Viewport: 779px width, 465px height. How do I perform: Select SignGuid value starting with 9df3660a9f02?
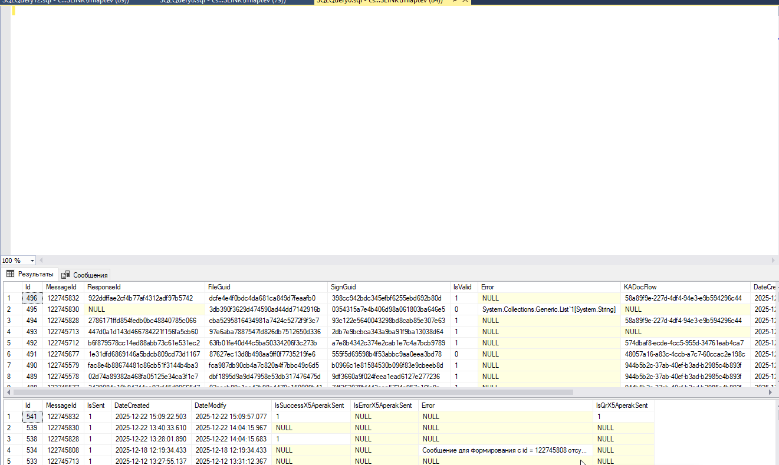[x=389, y=377]
